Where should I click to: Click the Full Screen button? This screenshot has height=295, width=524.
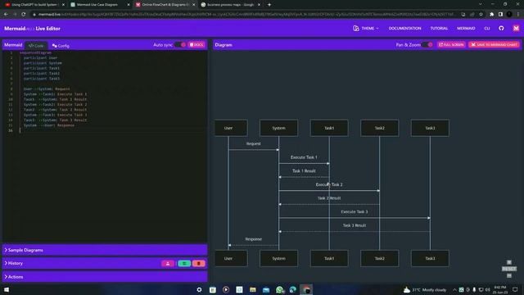click(x=451, y=44)
